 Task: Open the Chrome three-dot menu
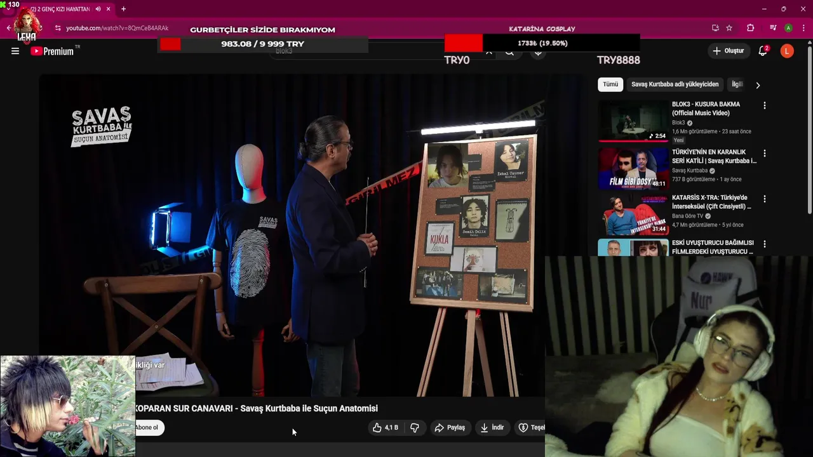pyautogui.click(x=803, y=28)
